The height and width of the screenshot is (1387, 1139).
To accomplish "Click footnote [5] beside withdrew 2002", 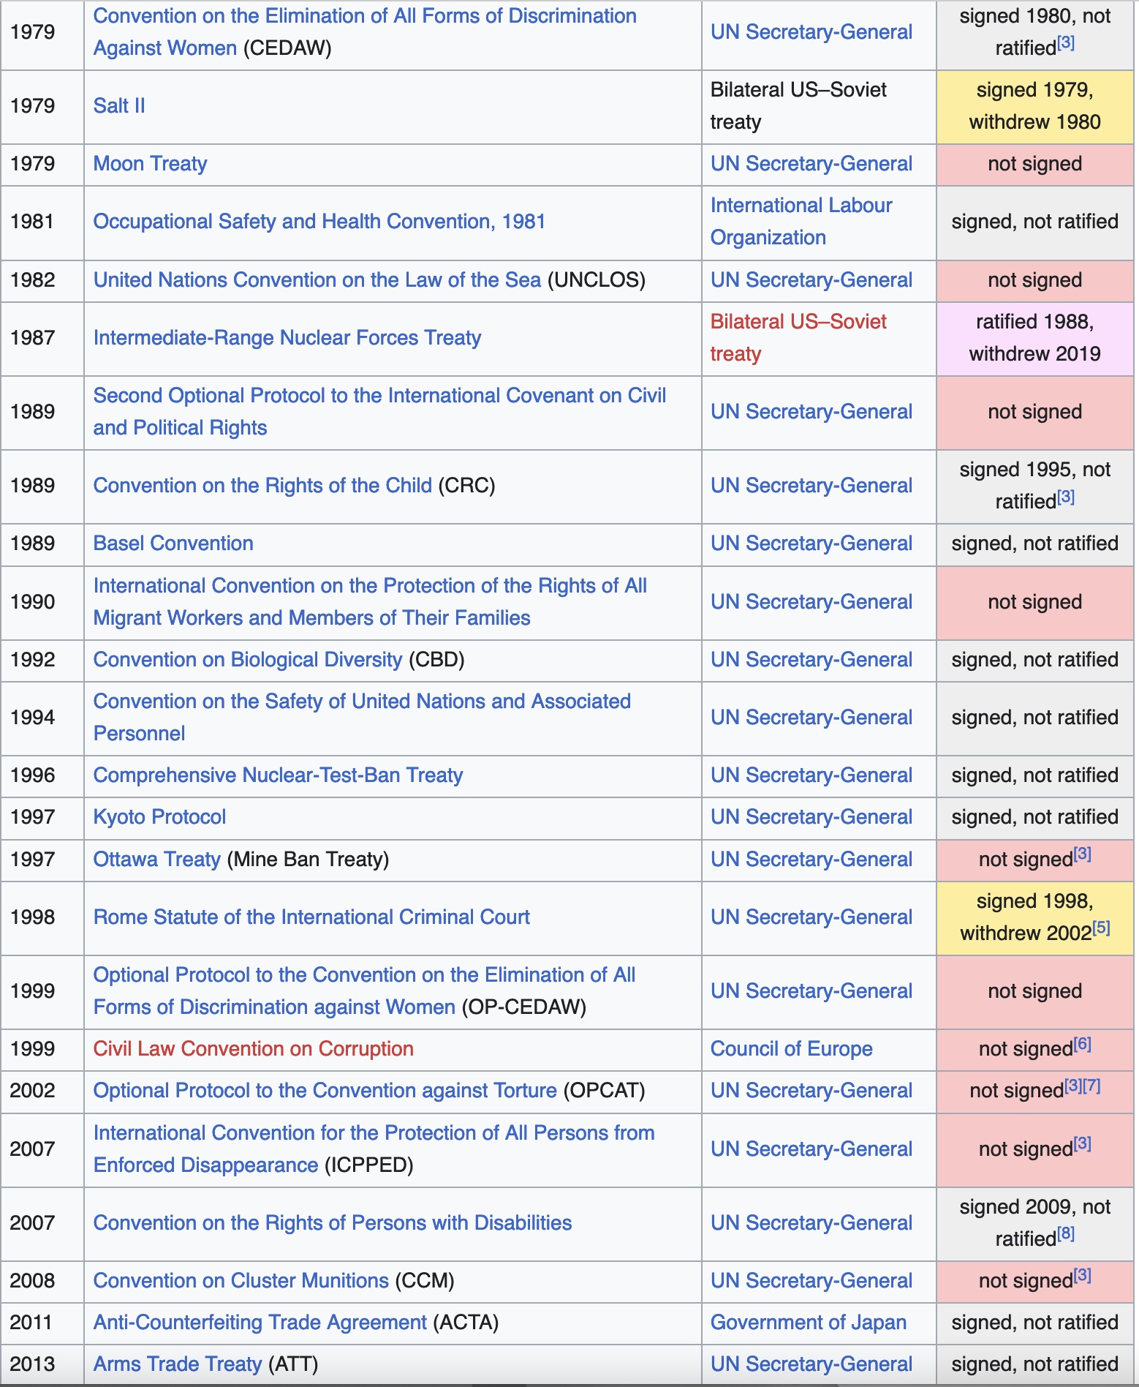I will (x=1102, y=928).
